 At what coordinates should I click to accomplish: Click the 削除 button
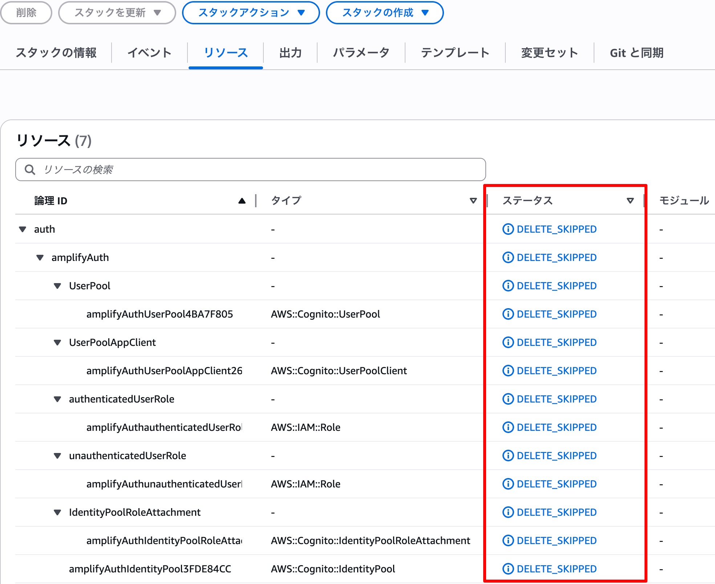tap(26, 13)
